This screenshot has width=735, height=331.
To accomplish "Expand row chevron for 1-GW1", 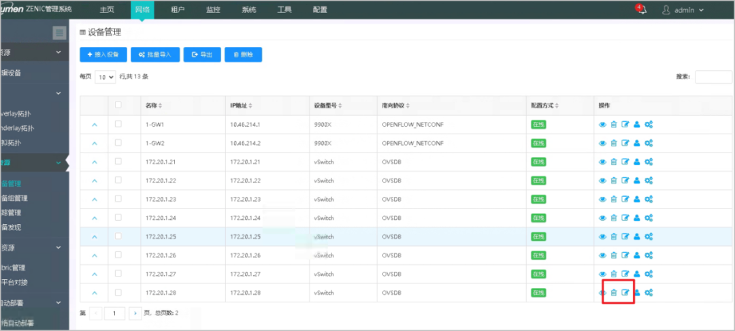I will (x=94, y=125).
